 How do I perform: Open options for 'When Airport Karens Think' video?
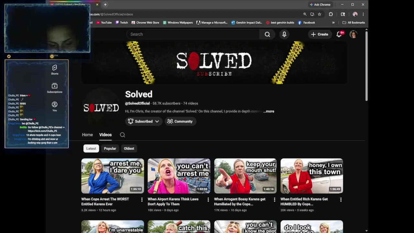208,200
